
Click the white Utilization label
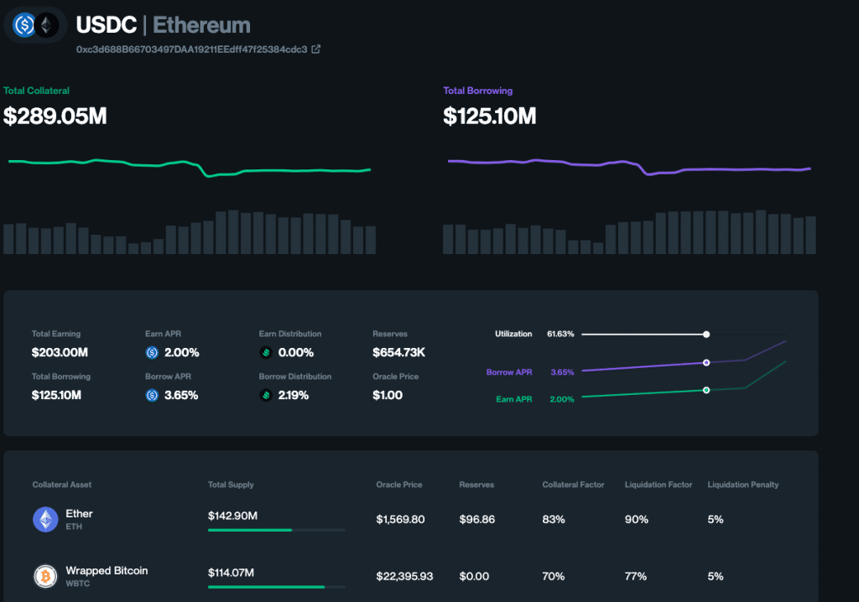coord(513,335)
